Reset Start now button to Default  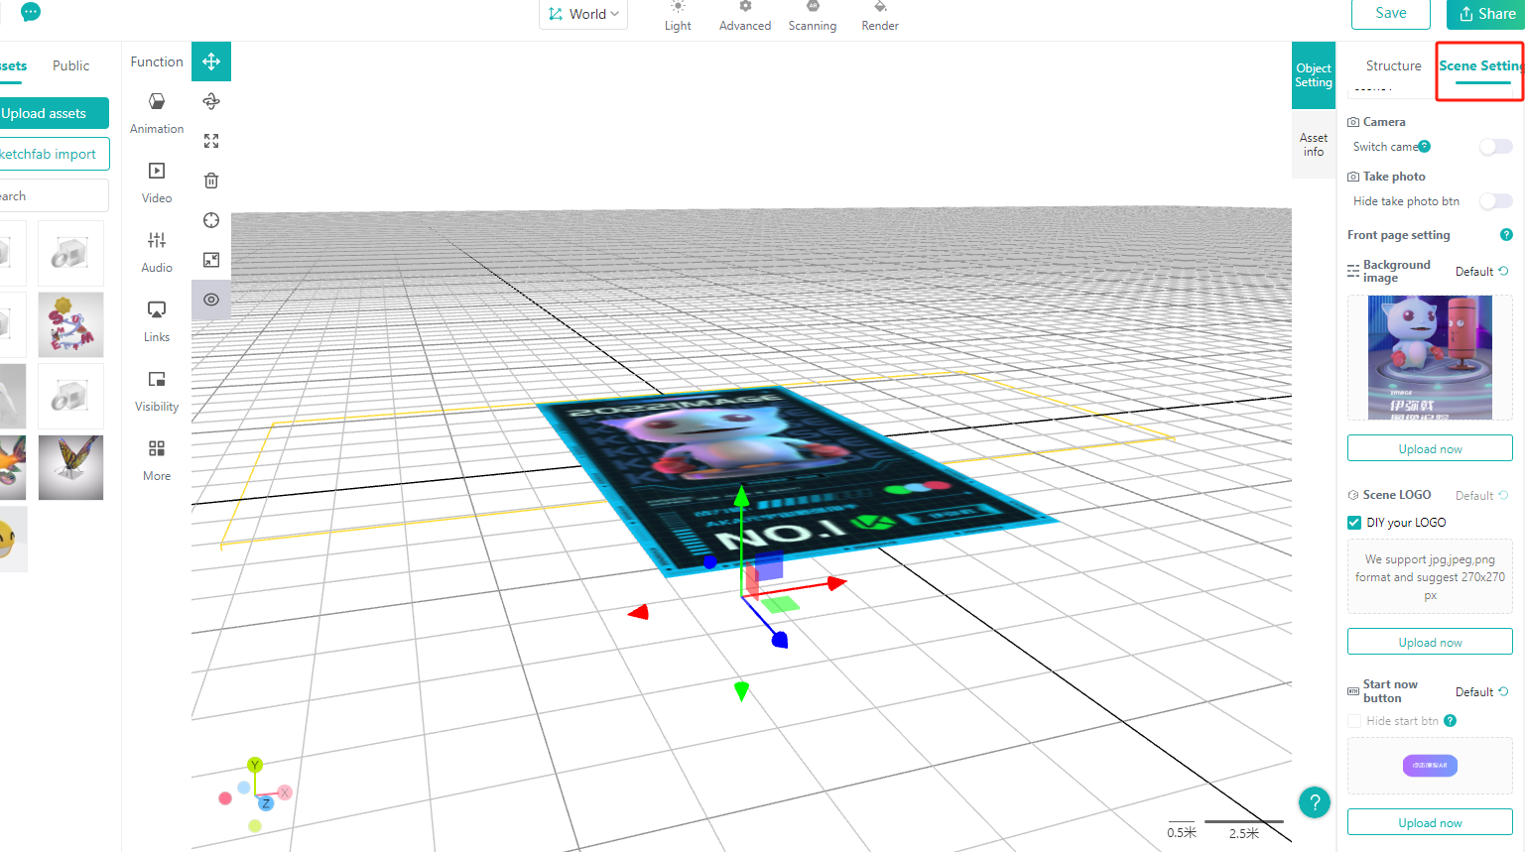(x=1482, y=692)
